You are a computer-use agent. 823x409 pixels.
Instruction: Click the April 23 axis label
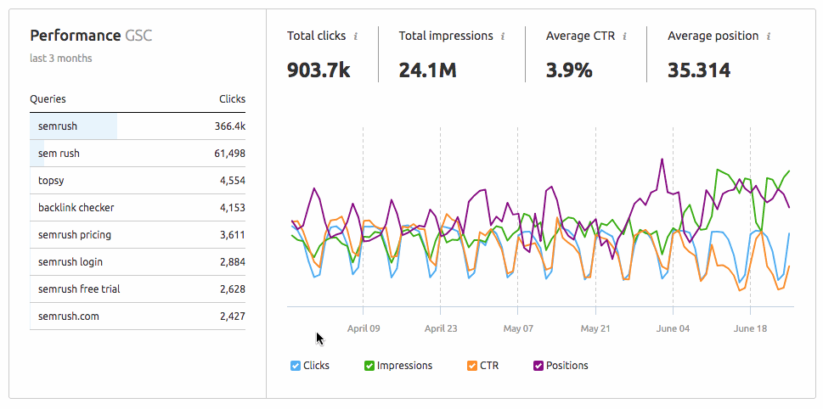[x=441, y=328]
